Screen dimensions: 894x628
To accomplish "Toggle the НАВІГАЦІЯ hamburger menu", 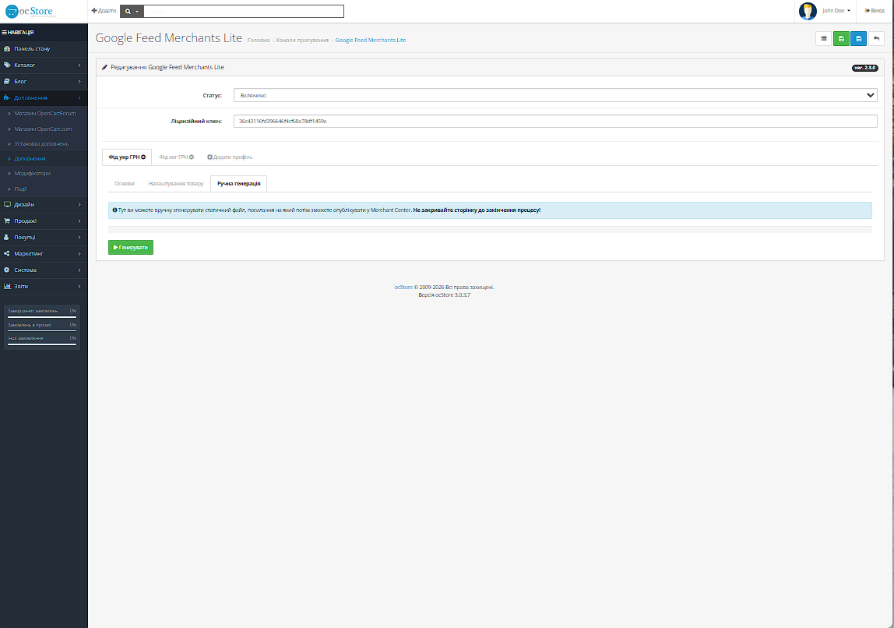I will coord(18,33).
